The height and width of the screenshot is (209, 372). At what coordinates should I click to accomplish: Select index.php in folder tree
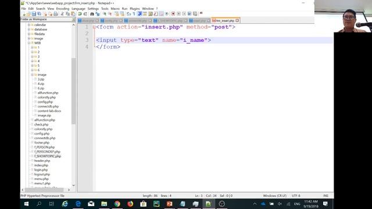pyautogui.click(x=41, y=165)
